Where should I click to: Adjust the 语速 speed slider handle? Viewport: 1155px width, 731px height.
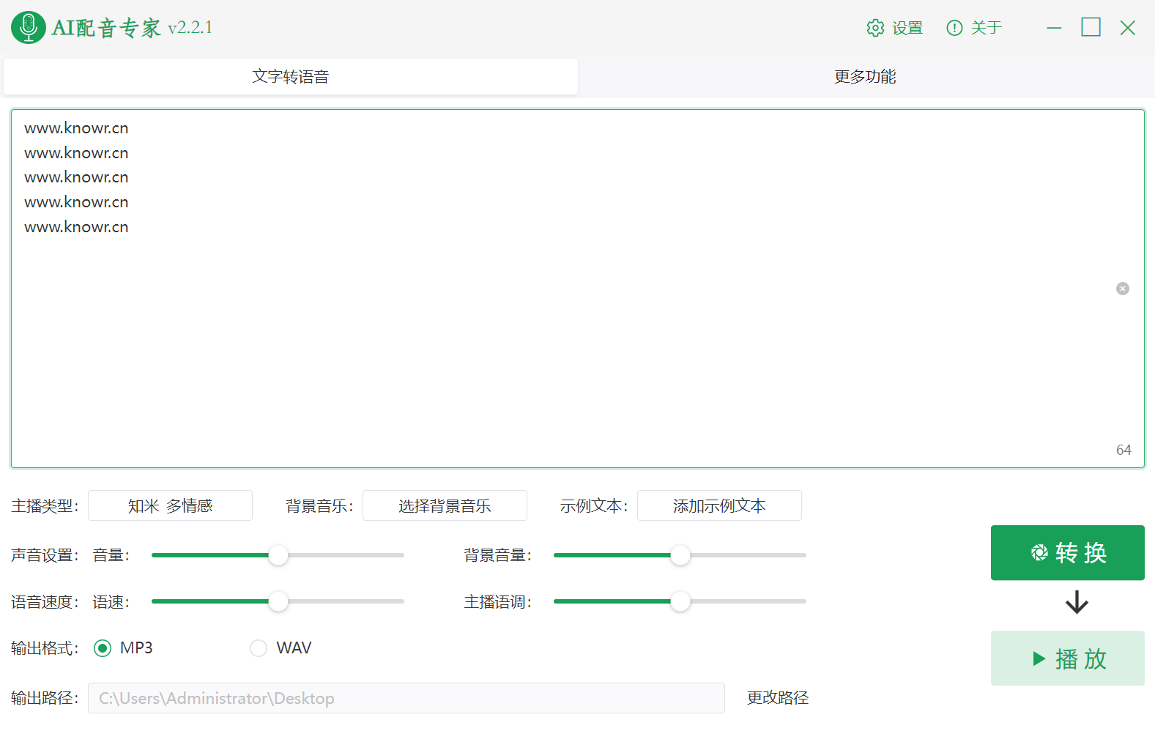(278, 601)
